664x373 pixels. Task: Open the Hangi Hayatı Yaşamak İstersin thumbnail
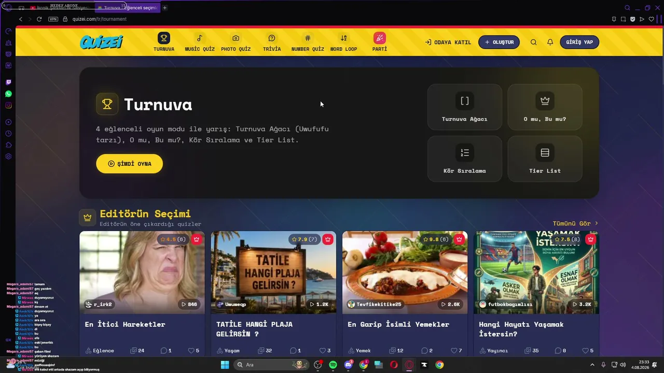coord(536,272)
